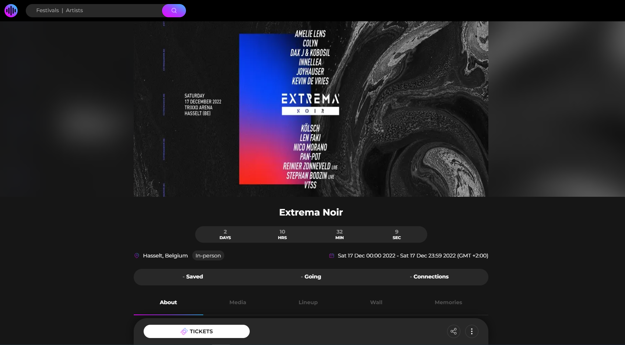Image resolution: width=625 pixels, height=345 pixels.
Task: Open the Extrema Noir poster image
Action: point(311,109)
